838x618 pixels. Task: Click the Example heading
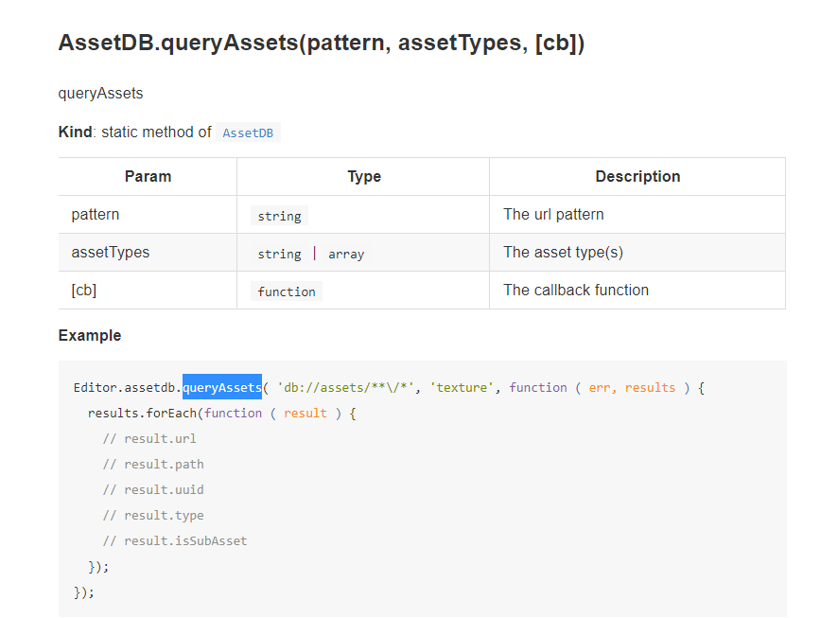[90, 335]
